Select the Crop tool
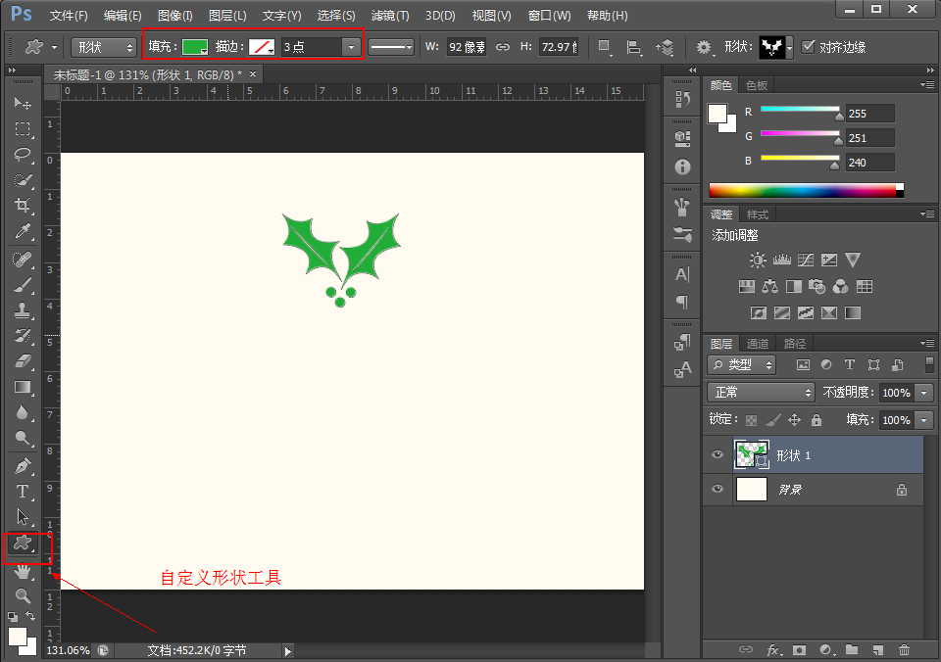941x662 pixels. point(23,206)
